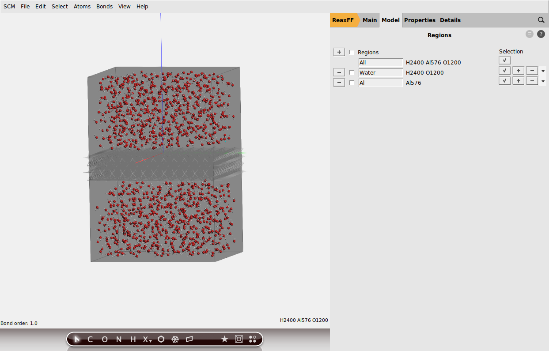Remove the Water region with minus button

click(339, 72)
